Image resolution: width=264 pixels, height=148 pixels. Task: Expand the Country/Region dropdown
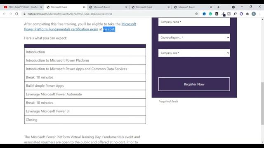pos(194,37)
